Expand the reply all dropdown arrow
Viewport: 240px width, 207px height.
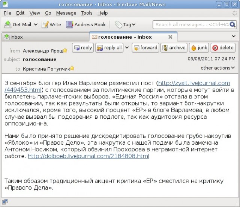[x=127, y=48]
